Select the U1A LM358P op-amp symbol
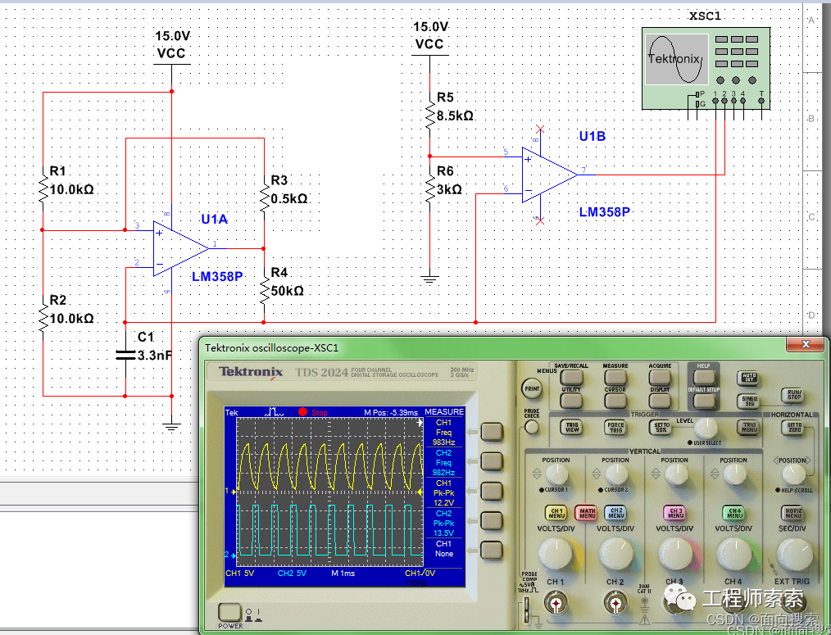The height and width of the screenshot is (635, 831). (181, 248)
